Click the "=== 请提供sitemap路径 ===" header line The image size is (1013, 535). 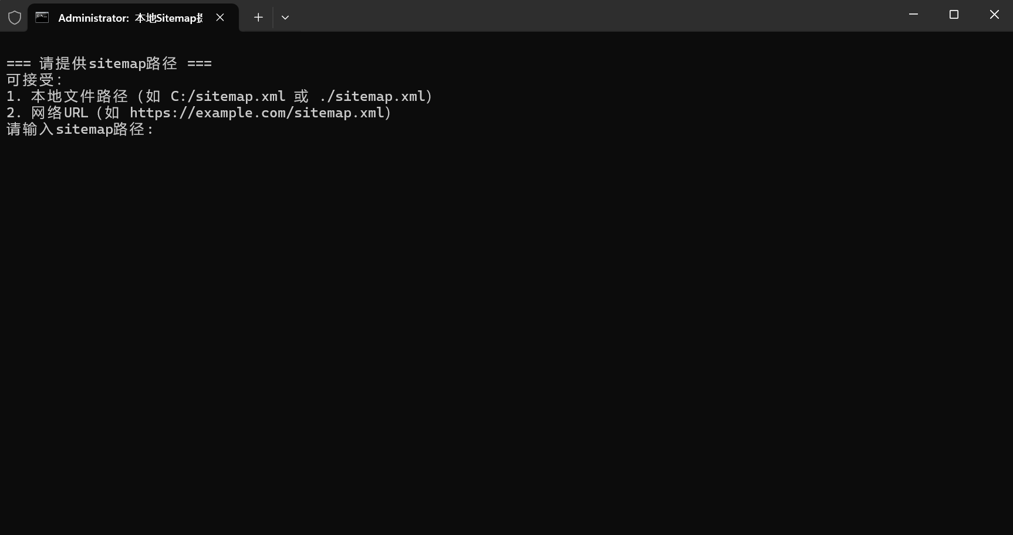tap(109, 63)
